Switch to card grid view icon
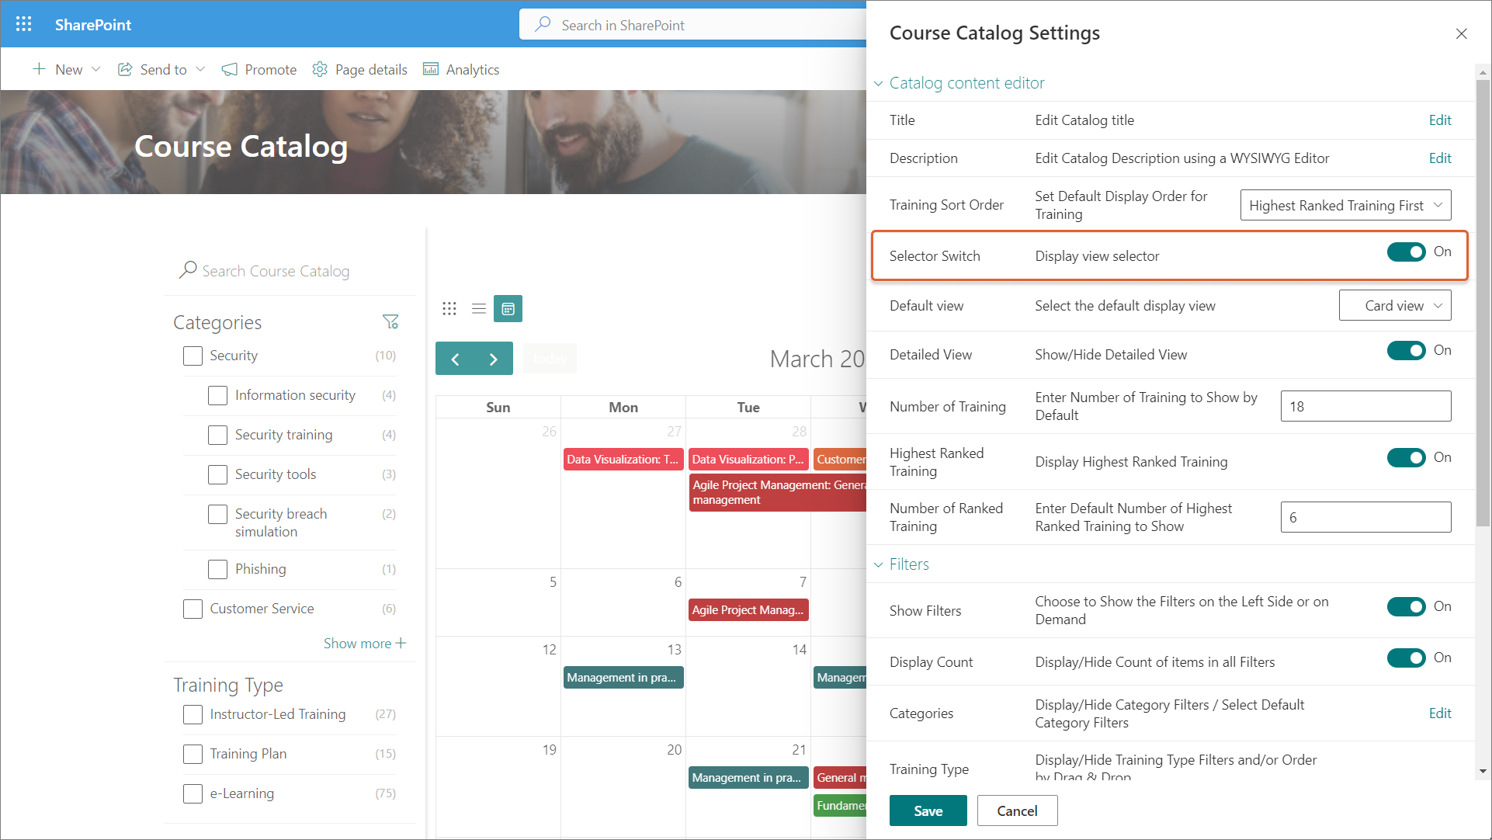The width and height of the screenshot is (1492, 840). [x=449, y=309]
